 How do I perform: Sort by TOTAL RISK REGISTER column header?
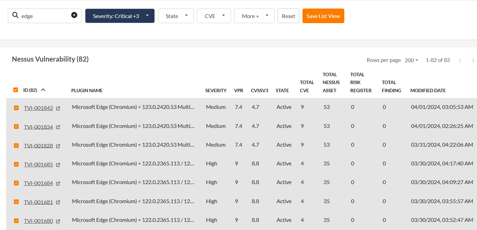(361, 82)
